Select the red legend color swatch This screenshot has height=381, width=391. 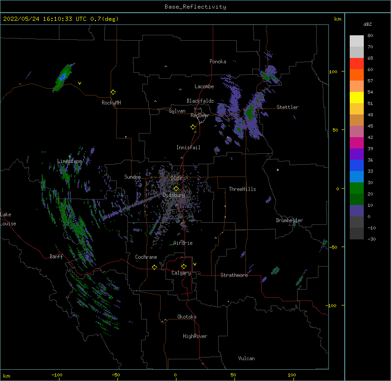pos(357,63)
